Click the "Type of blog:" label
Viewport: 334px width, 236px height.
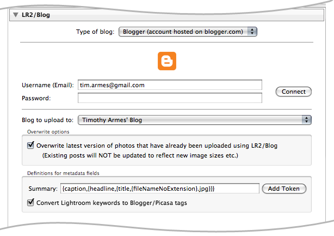(95, 32)
